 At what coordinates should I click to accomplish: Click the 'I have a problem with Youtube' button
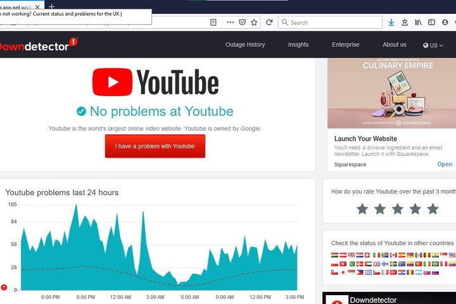[155, 146]
